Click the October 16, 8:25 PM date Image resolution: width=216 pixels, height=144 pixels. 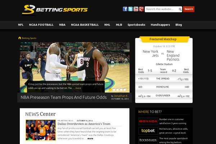(x=164, y=46)
